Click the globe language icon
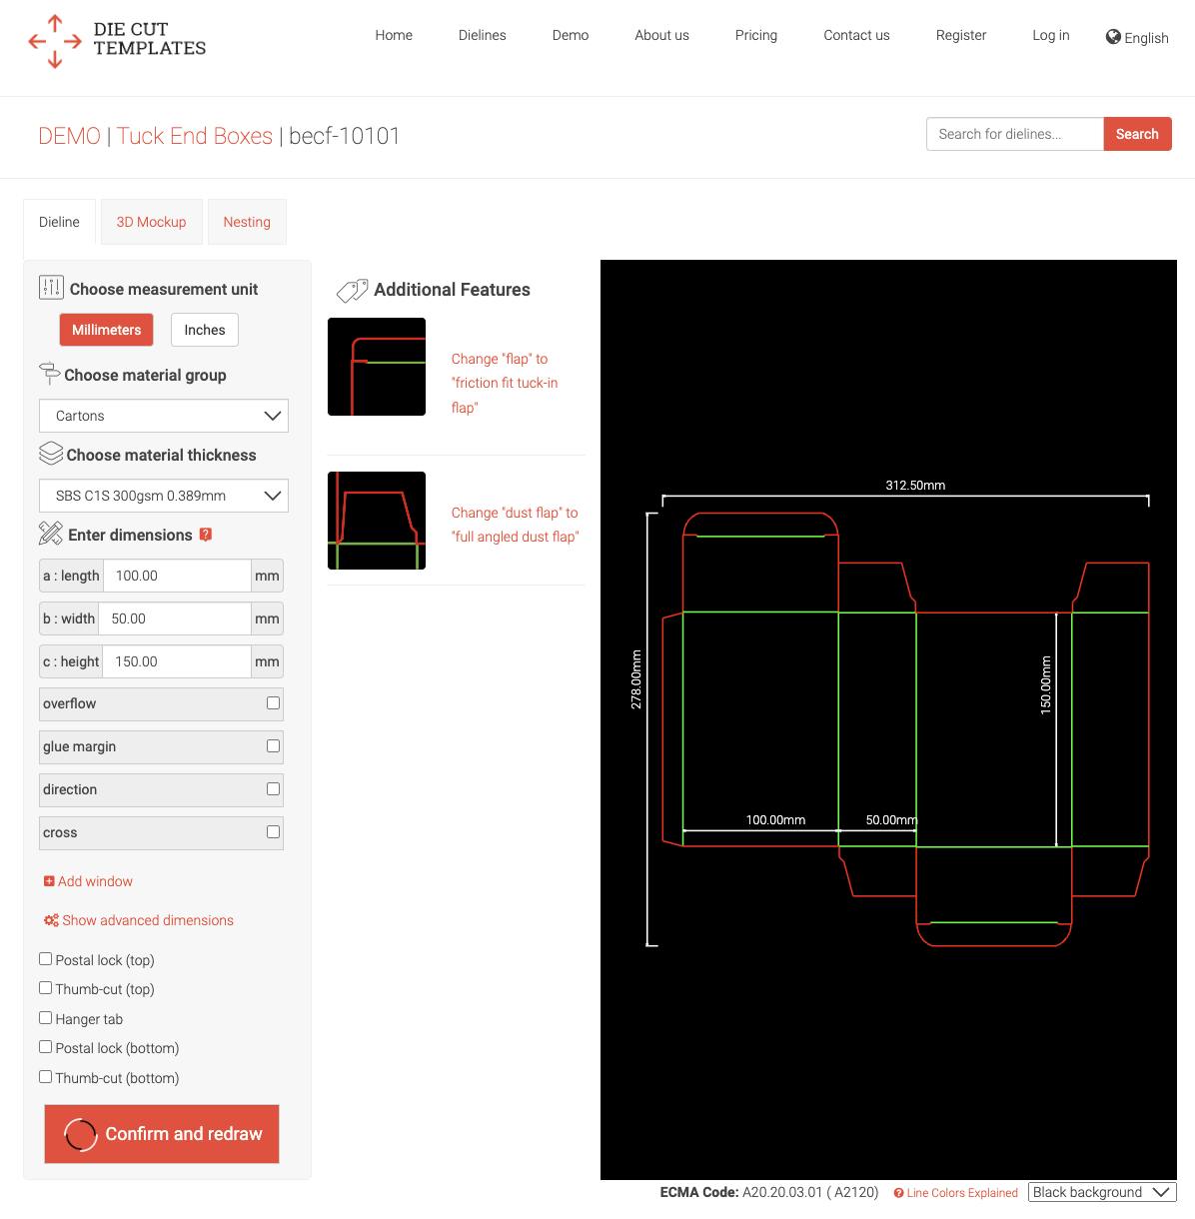The image size is (1195, 1219). pos(1113,37)
